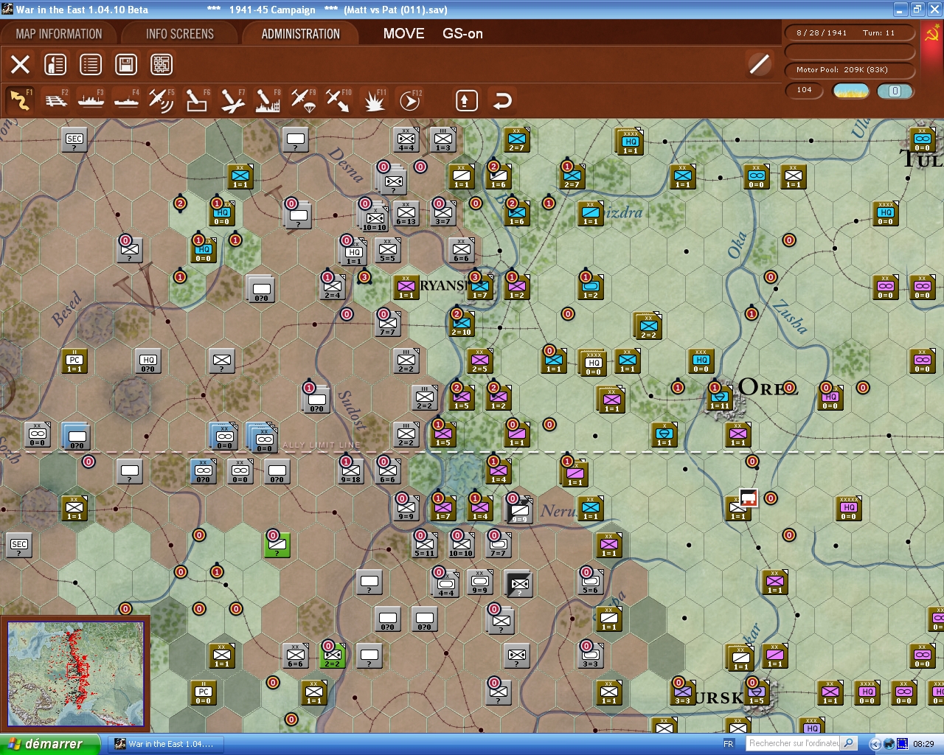The image size is (944, 755).
Task: Click the FR language indicator in taskbar
Action: tap(729, 744)
